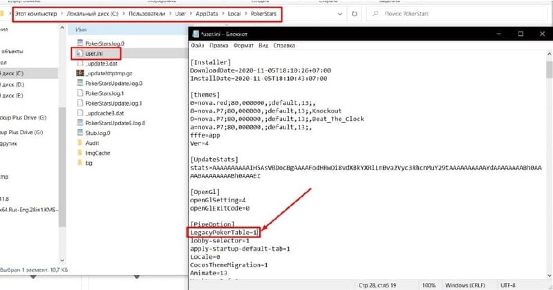
Task: Click the Animate=13 line
Action: pos(209,273)
